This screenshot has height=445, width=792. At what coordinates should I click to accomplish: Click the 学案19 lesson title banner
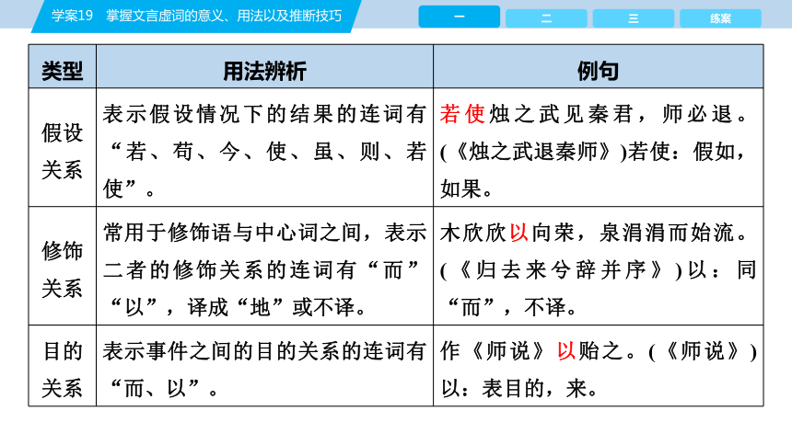196,16
